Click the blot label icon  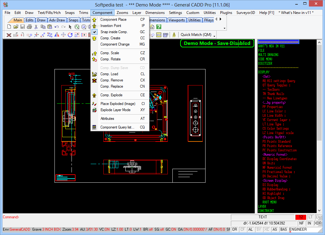coord(159,35)
